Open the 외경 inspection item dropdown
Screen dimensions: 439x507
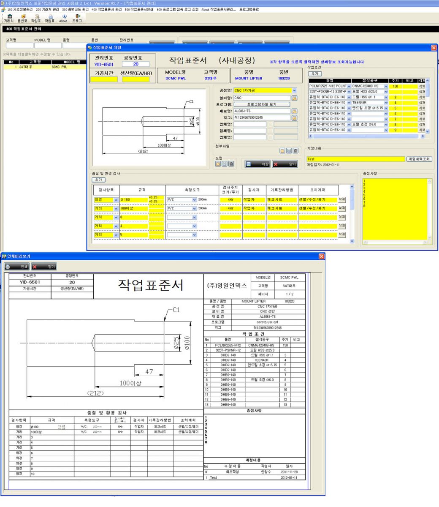pyautogui.click(x=116, y=200)
